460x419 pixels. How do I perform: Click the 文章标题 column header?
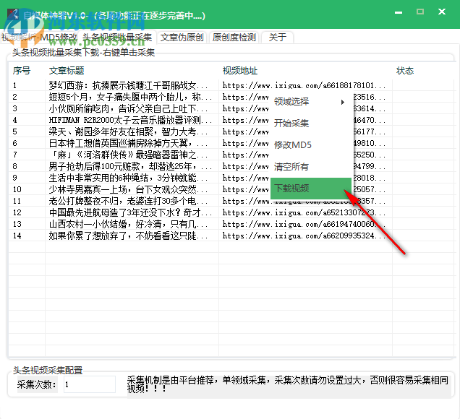click(x=67, y=71)
